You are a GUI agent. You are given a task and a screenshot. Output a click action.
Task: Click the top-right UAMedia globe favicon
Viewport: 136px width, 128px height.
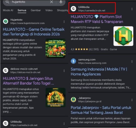pos(73,9)
